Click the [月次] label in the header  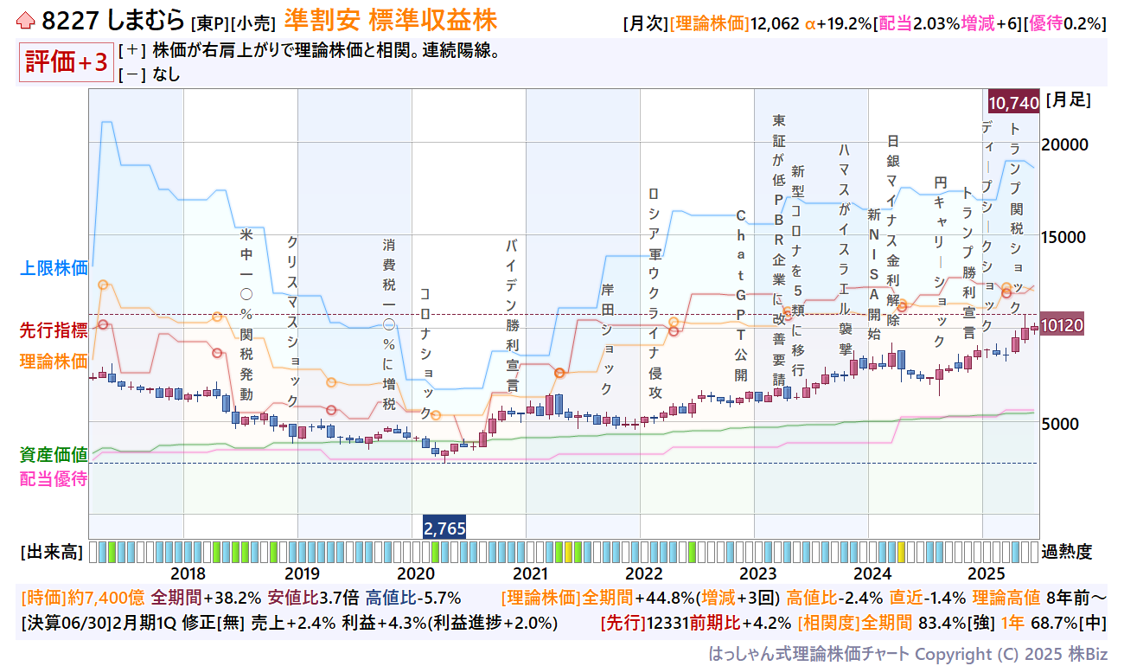(645, 23)
